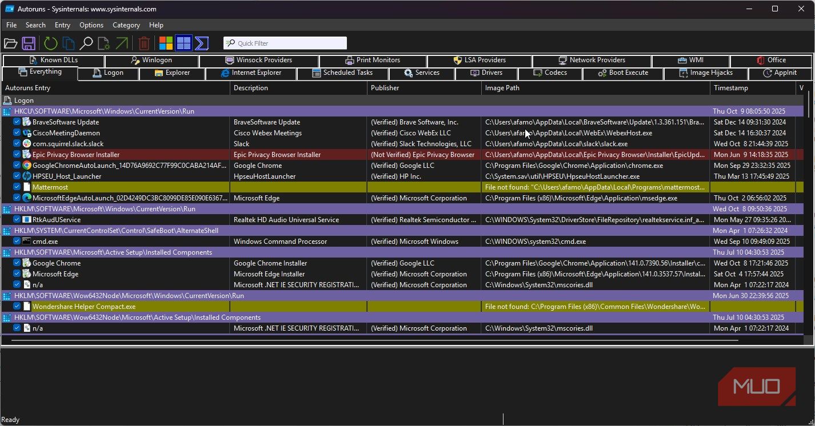
Task: Click the Edge icon in MicrosoftEdgeAutoLaunch row
Action: pos(26,198)
